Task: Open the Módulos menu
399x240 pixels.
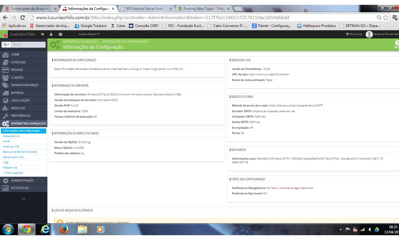Action: coord(24,108)
